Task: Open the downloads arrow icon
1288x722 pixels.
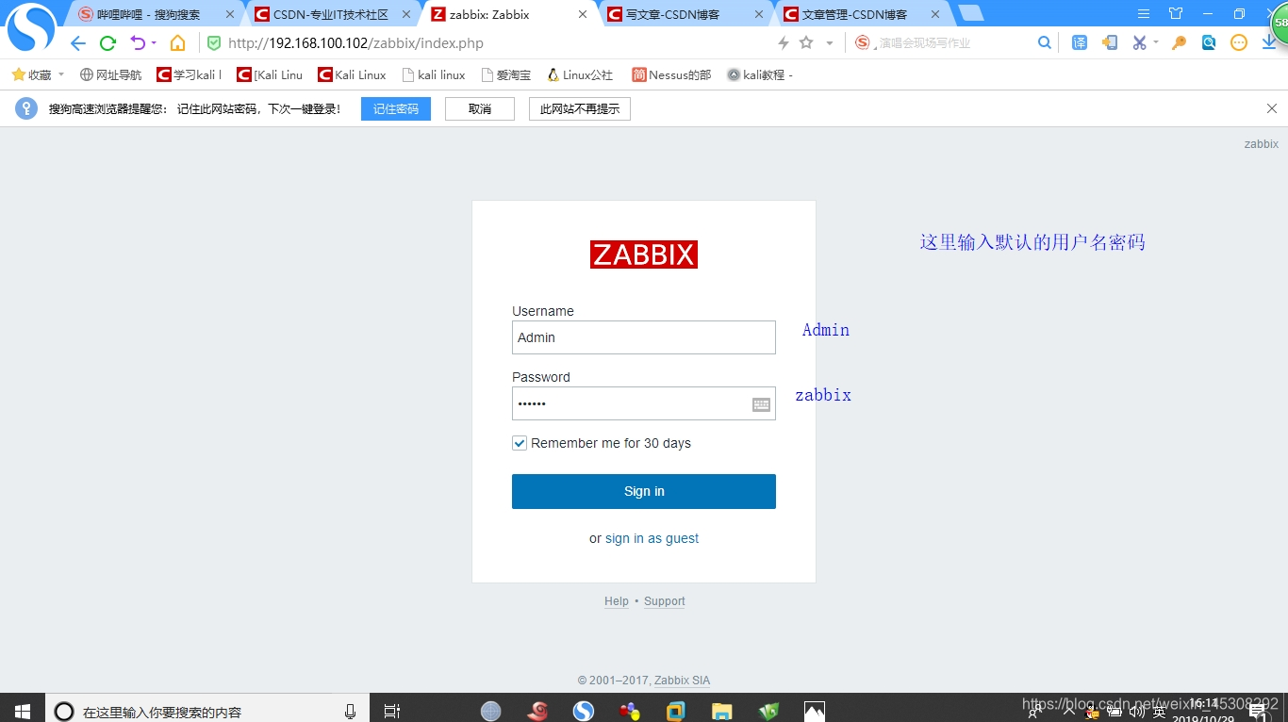Action: point(1269,43)
